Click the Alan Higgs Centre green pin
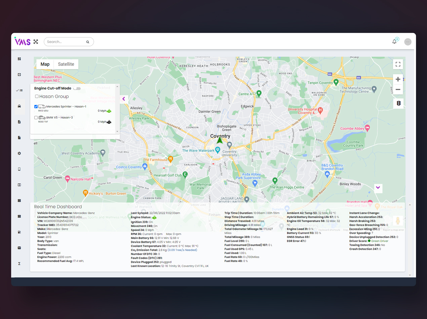Screen dimensions: 427x319 [275, 181]
